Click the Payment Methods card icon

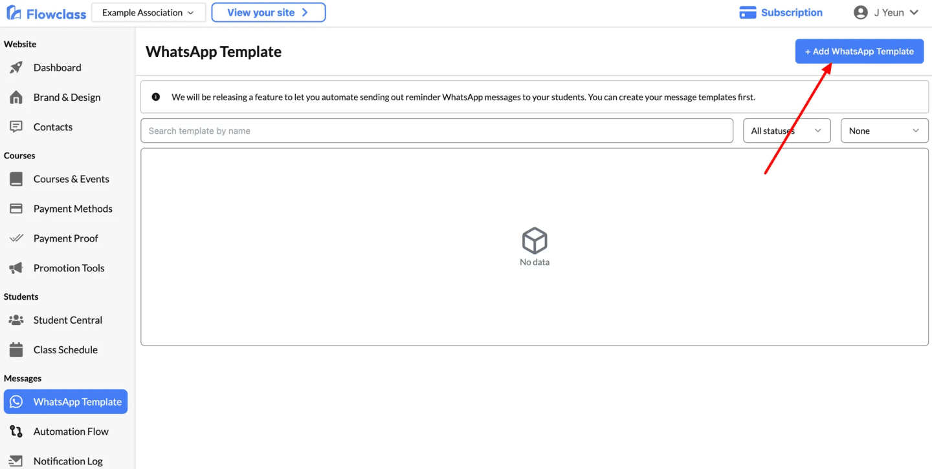coord(16,209)
